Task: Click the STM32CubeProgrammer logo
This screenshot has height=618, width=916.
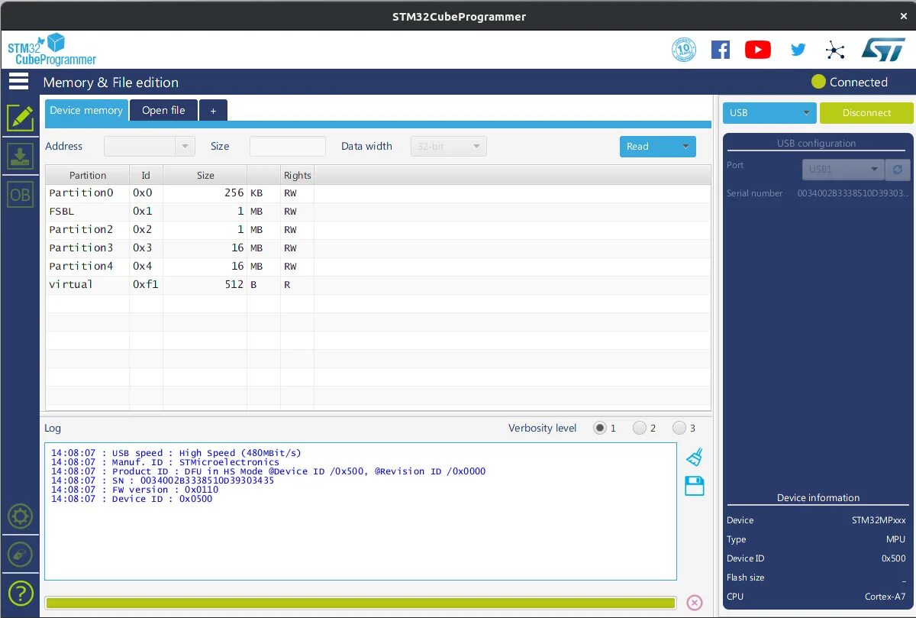Action: 52,50
